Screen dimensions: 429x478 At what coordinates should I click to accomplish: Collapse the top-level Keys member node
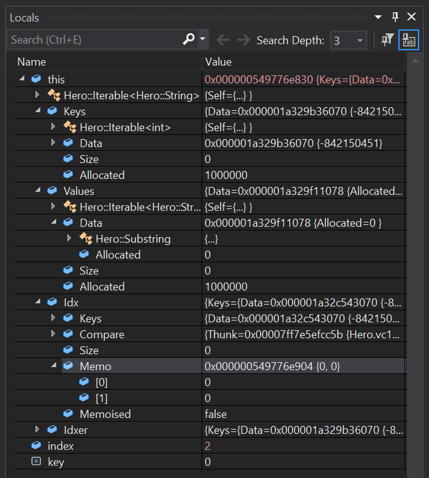(38, 110)
